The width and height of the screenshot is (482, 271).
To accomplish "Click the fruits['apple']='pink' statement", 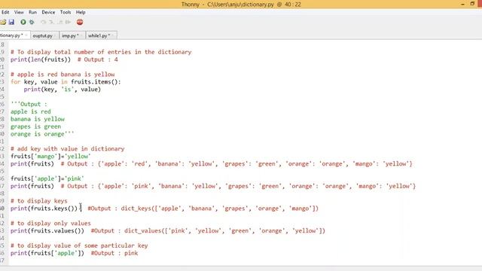I will [x=47, y=178].
